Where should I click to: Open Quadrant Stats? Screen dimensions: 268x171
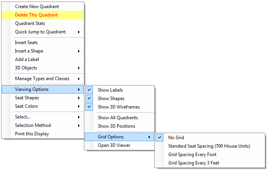tap(30, 23)
